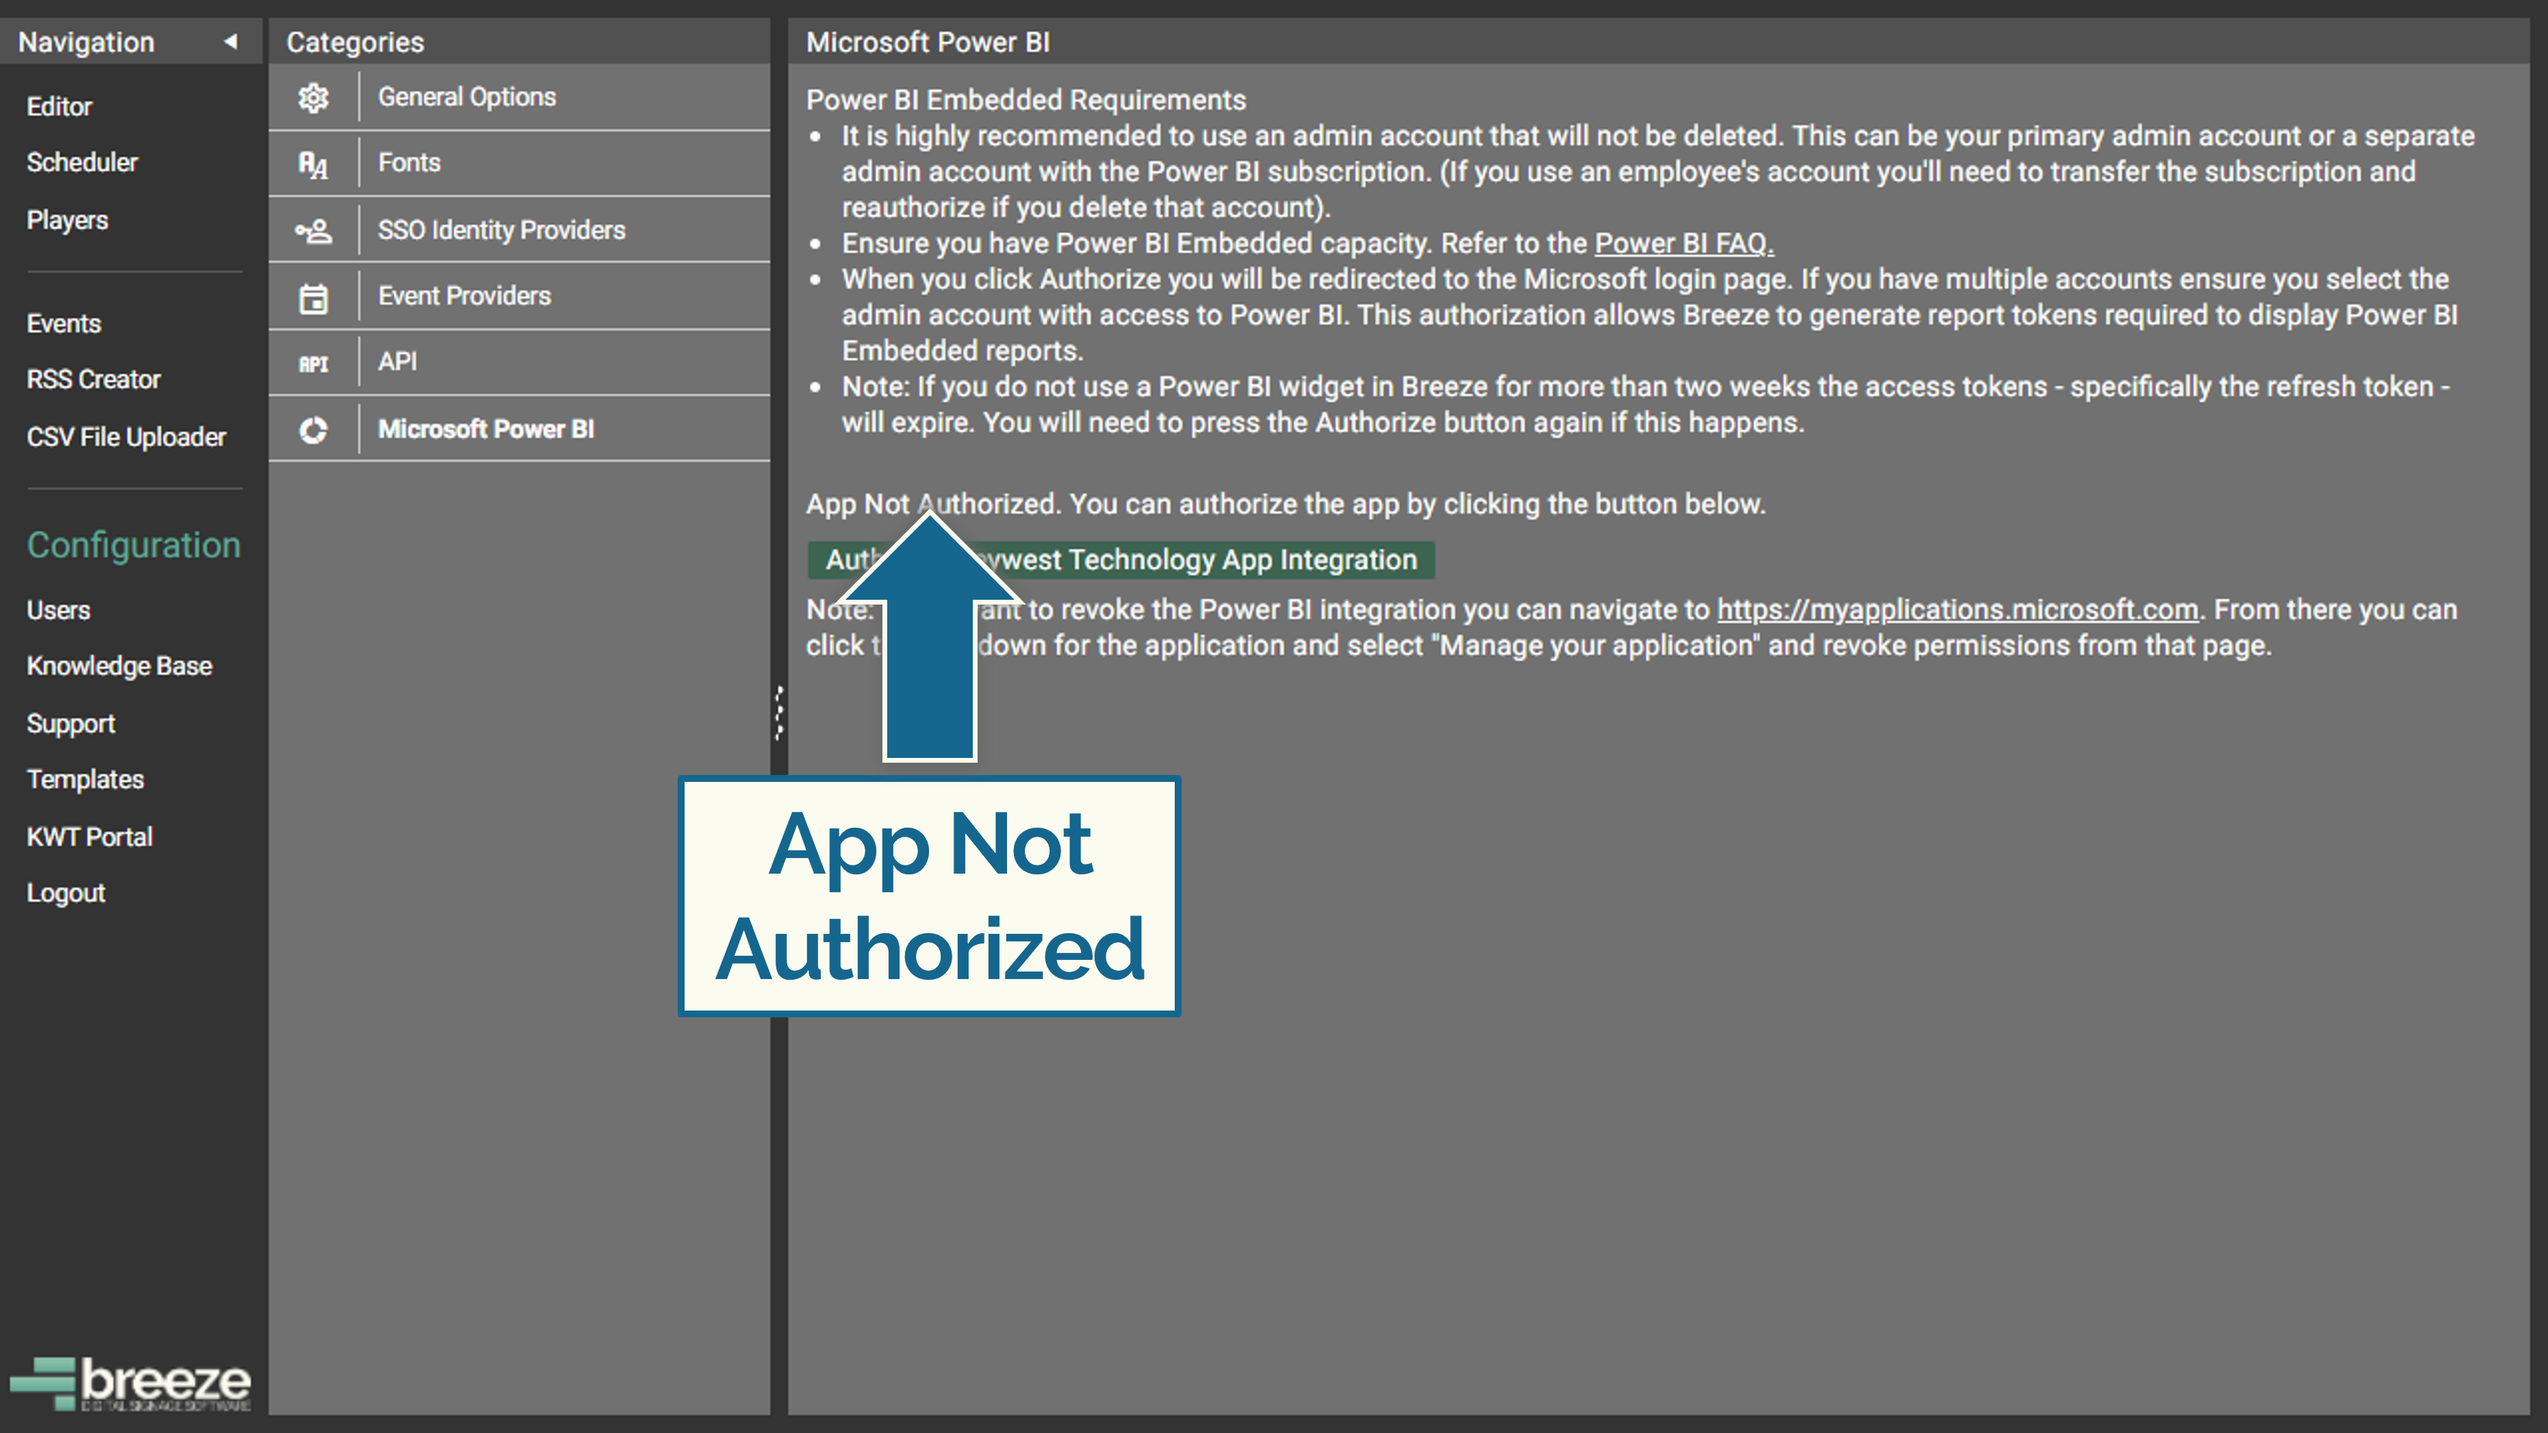Click the SSO Identity Providers icon
This screenshot has width=2548, height=1433.
(x=314, y=231)
